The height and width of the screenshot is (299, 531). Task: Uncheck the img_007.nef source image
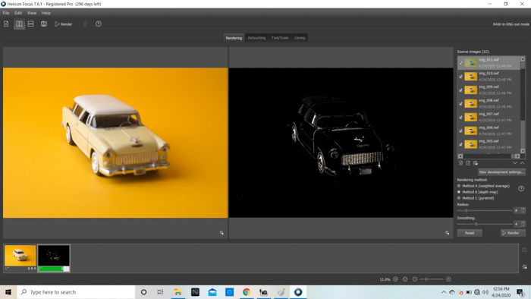[x=461, y=117]
